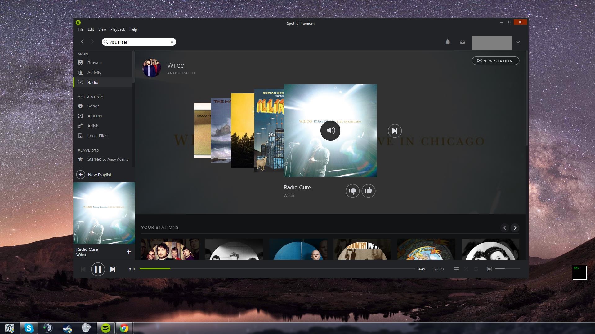Viewport: 595px width, 334px height.
Task: Open the Playback menu
Action: tap(118, 29)
